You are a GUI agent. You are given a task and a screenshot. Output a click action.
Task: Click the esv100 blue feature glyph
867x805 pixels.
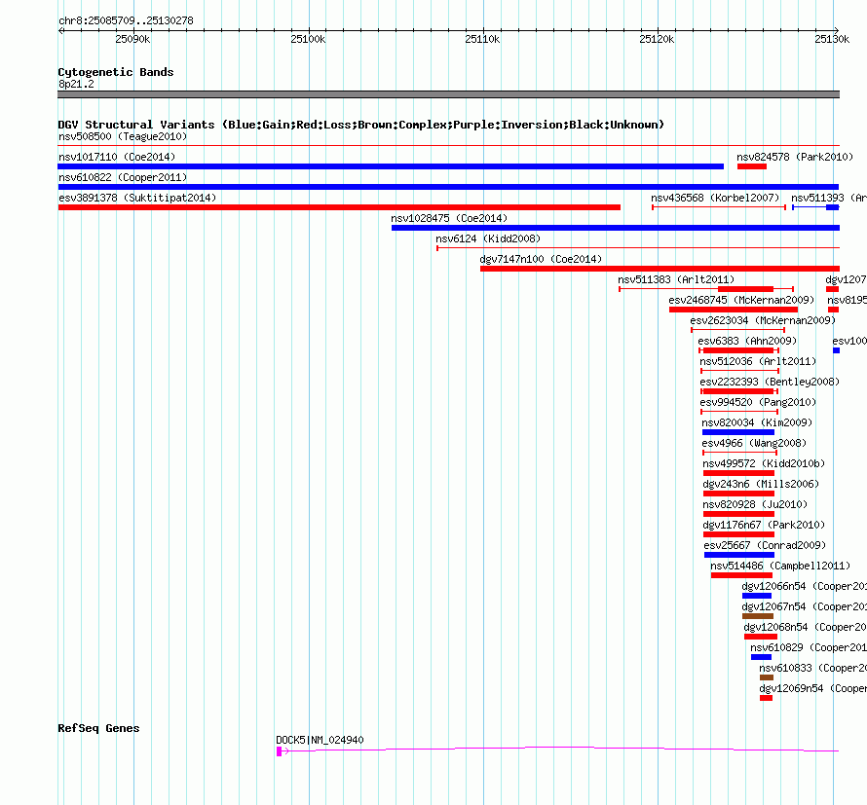(836, 350)
